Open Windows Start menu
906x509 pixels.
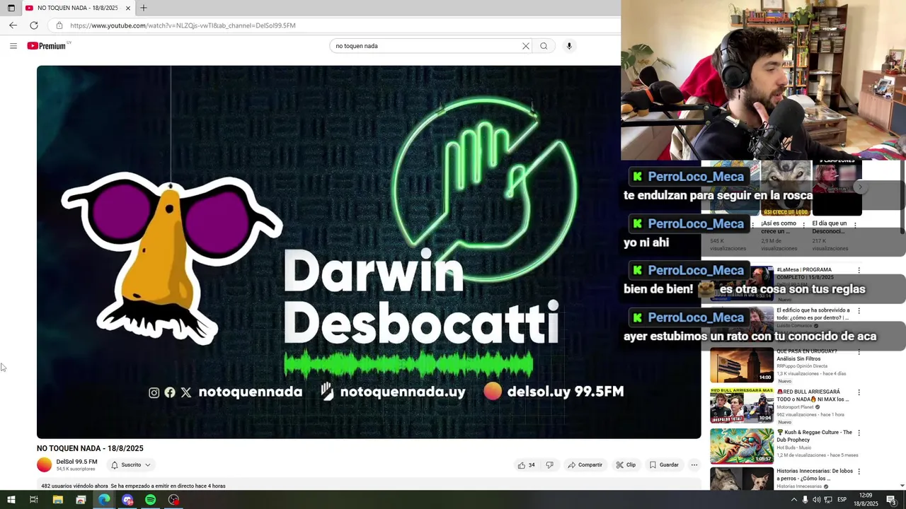tap(11, 500)
